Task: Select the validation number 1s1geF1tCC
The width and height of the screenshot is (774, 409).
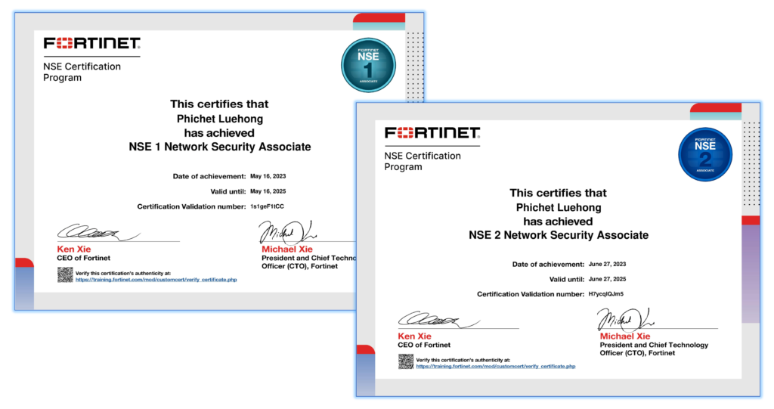Action: [x=267, y=206]
